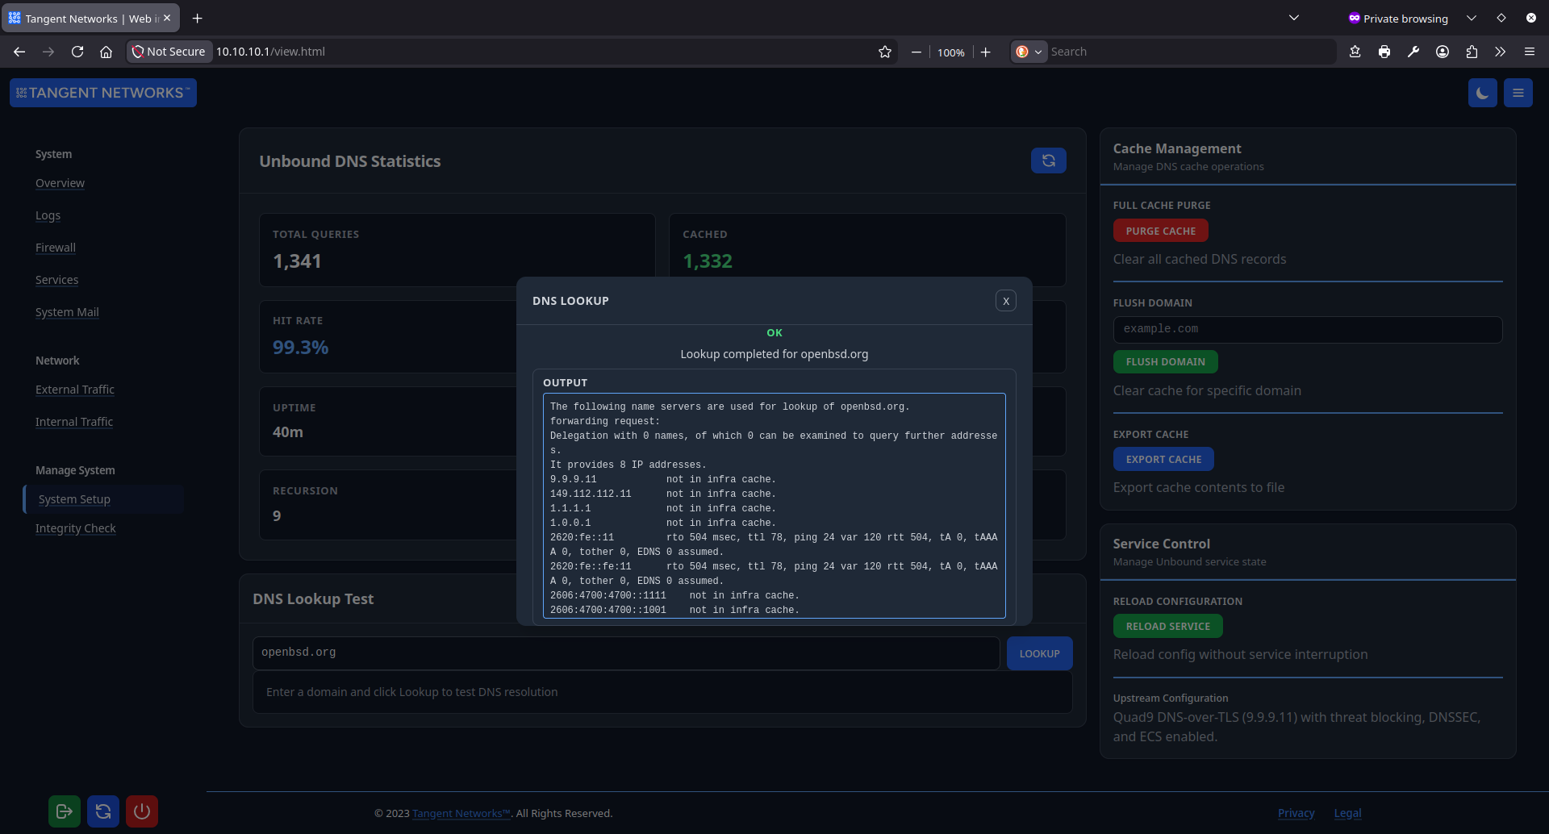Click the refresh icon on Unbound DNS Statistics panel
Viewport: 1549px width, 834px height.
(x=1048, y=160)
